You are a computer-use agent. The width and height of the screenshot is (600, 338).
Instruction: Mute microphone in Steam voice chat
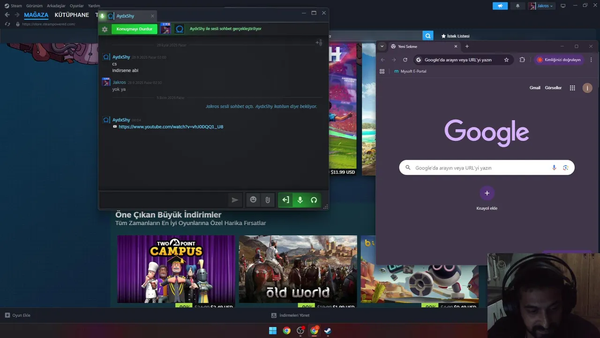point(300,200)
